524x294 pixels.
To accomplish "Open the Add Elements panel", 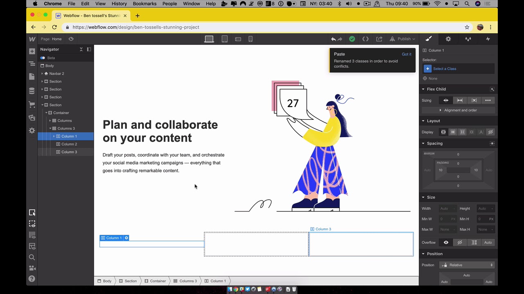I will 32,51.
